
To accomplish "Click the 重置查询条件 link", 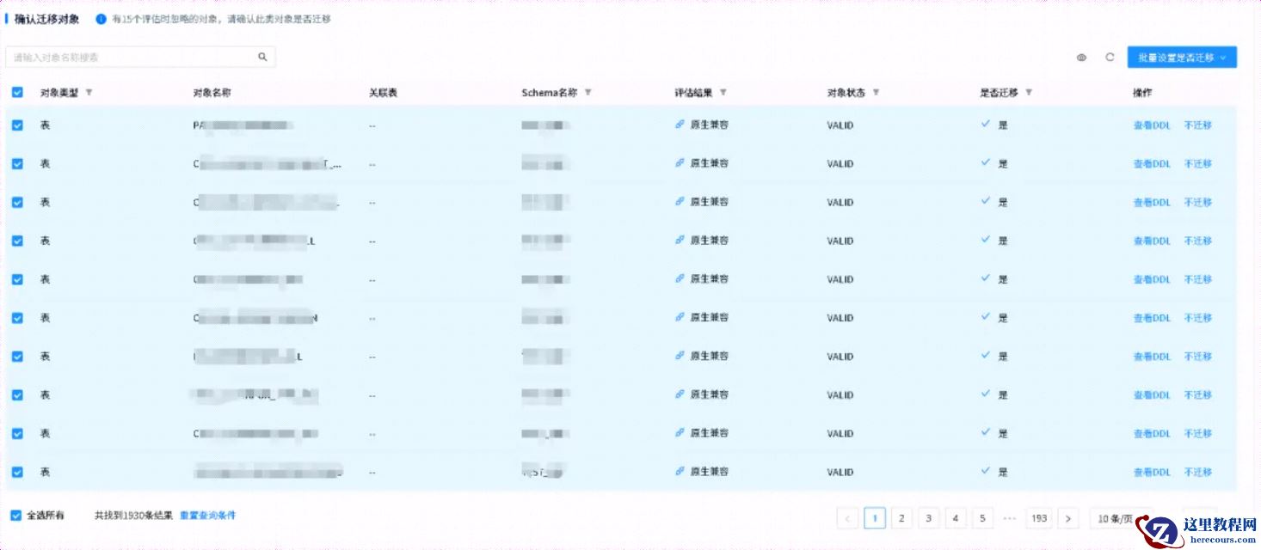I will 207,516.
